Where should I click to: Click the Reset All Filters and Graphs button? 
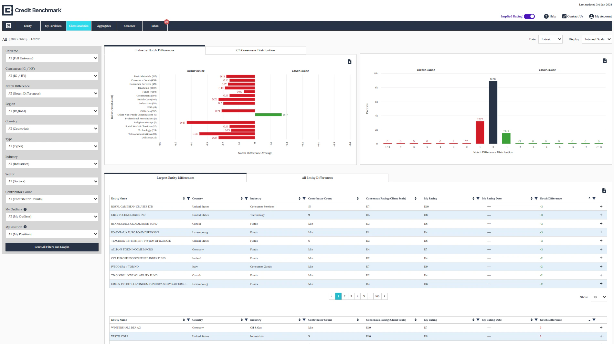(x=52, y=247)
